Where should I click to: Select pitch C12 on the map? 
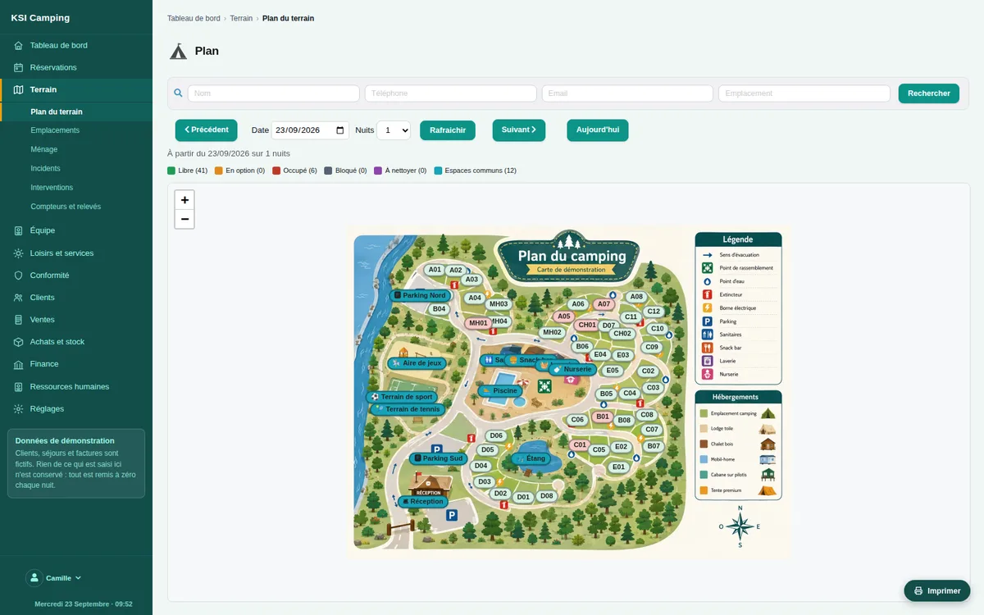[654, 312]
